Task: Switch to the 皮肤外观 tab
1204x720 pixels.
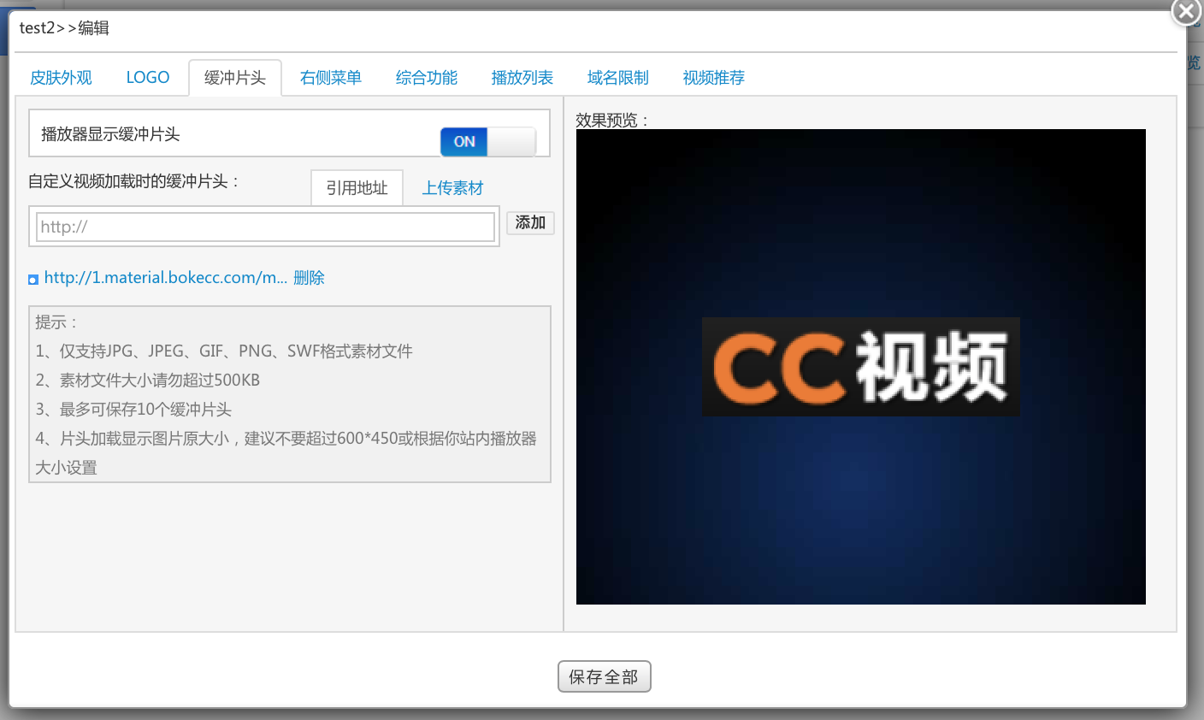Action: pos(61,78)
